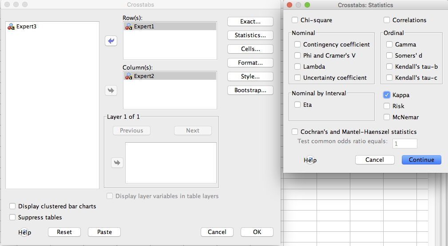Viewport: 448px width, 246px height.
Task: Click the gray arrow beside the Layer box
Action: pyautogui.click(x=117, y=163)
